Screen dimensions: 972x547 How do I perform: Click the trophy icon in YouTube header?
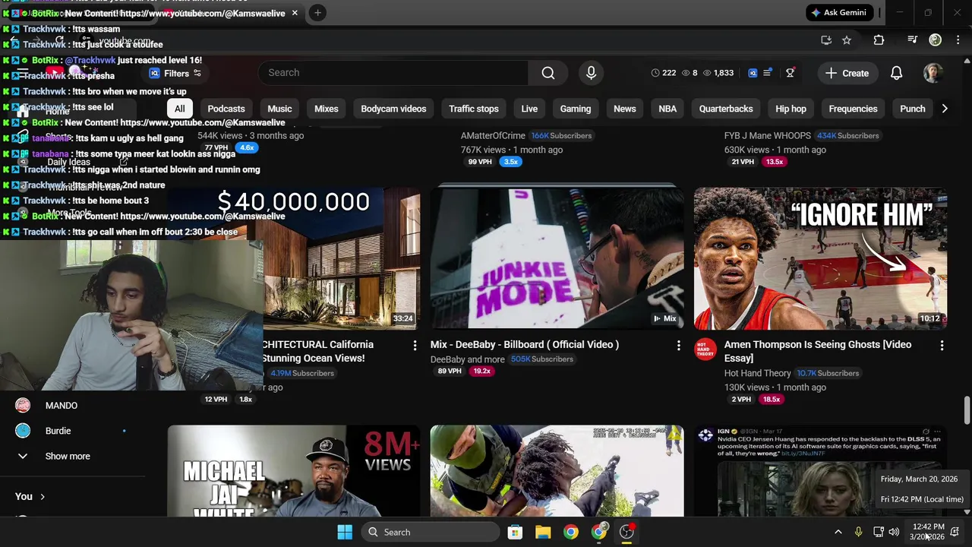790,73
